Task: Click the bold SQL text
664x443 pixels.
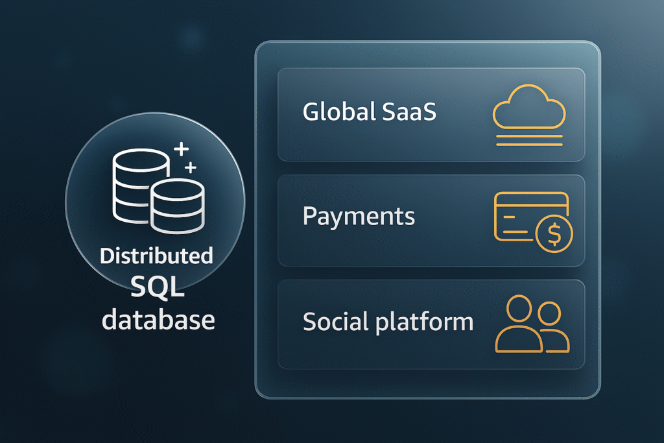Action: pos(156,285)
